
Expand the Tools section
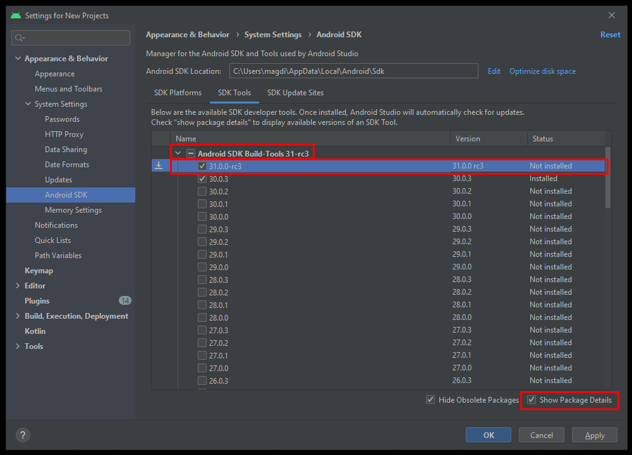point(18,346)
